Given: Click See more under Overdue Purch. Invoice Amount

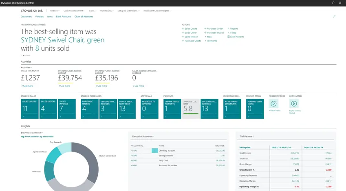Looking at the screenshot, I should (x=101, y=86).
